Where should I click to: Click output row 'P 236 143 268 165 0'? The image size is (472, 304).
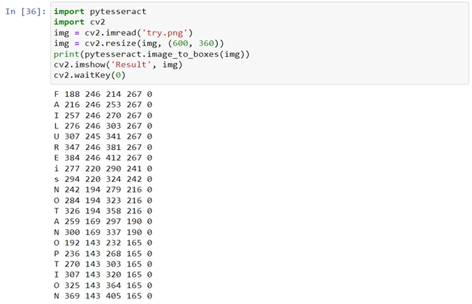[x=103, y=254]
